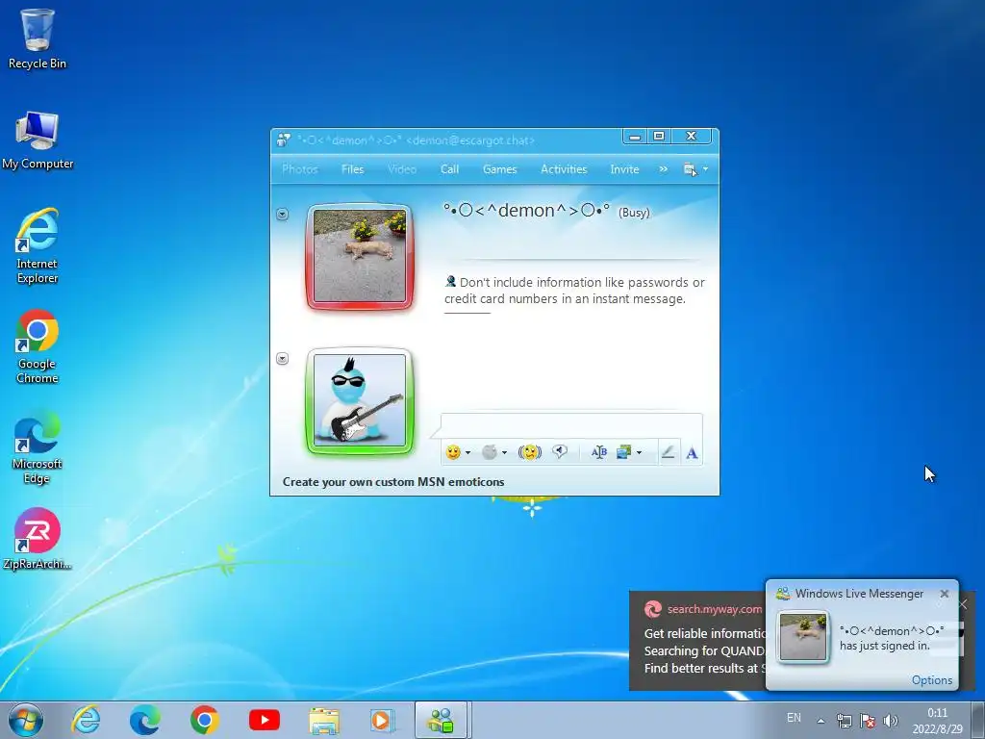Click the Show desktop strip
The width and height of the screenshot is (985, 739).
tap(978, 720)
